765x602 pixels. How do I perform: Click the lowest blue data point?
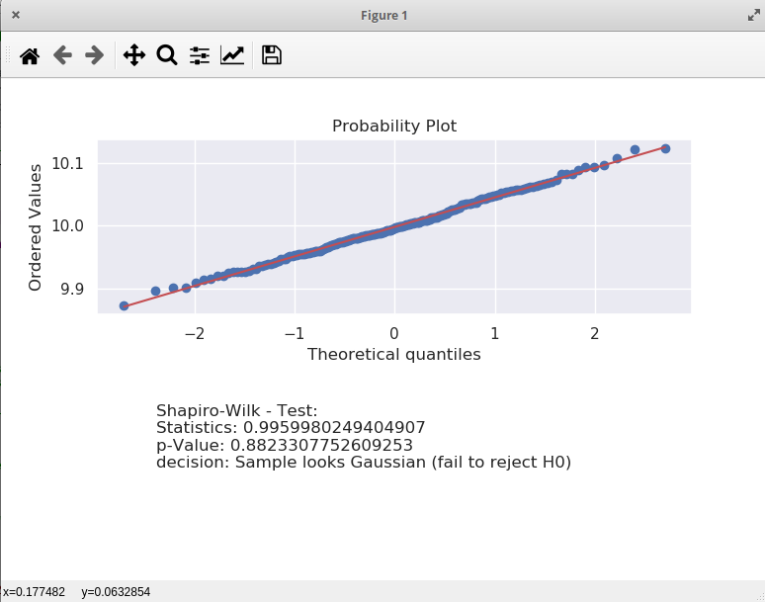[x=124, y=305]
